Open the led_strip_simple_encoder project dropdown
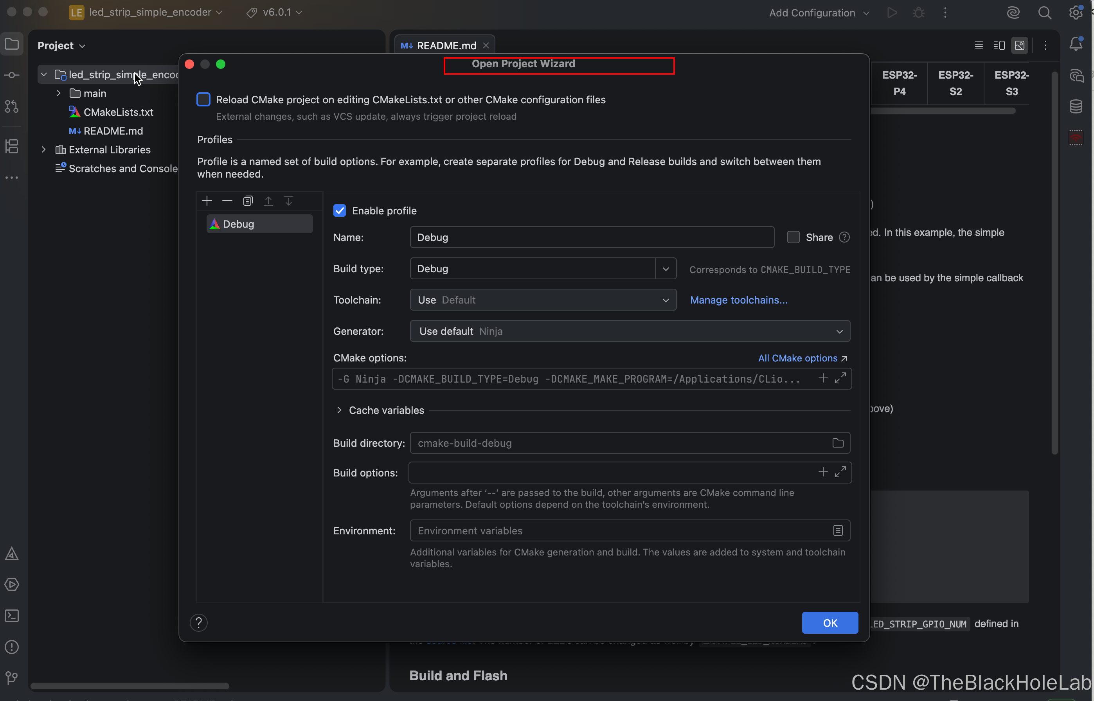This screenshot has width=1094, height=701. pyautogui.click(x=146, y=12)
